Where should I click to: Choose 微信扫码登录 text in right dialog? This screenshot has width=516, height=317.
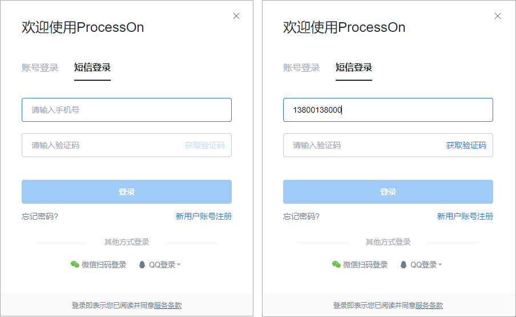click(365, 265)
